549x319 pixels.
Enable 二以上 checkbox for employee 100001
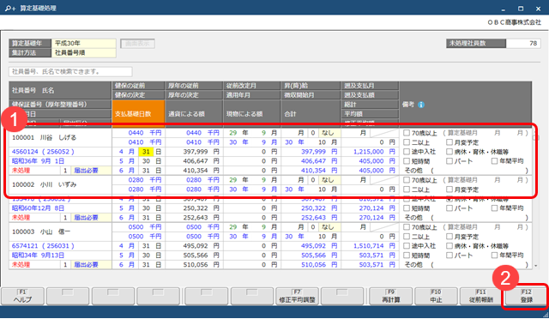pyautogui.click(x=407, y=142)
